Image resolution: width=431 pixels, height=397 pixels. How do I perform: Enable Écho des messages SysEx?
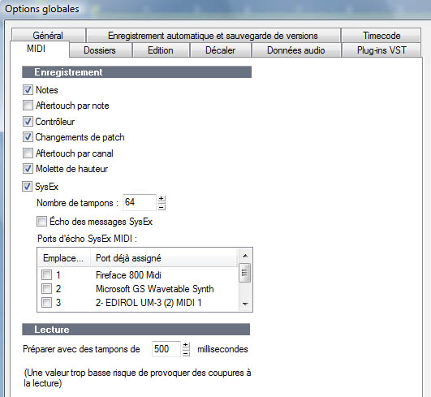41,222
